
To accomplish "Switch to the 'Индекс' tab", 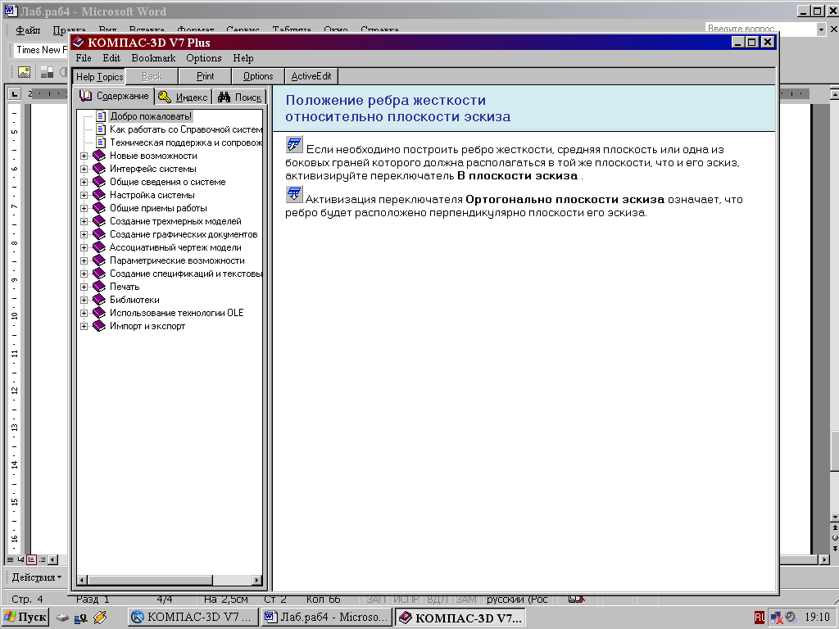I will (183, 97).
